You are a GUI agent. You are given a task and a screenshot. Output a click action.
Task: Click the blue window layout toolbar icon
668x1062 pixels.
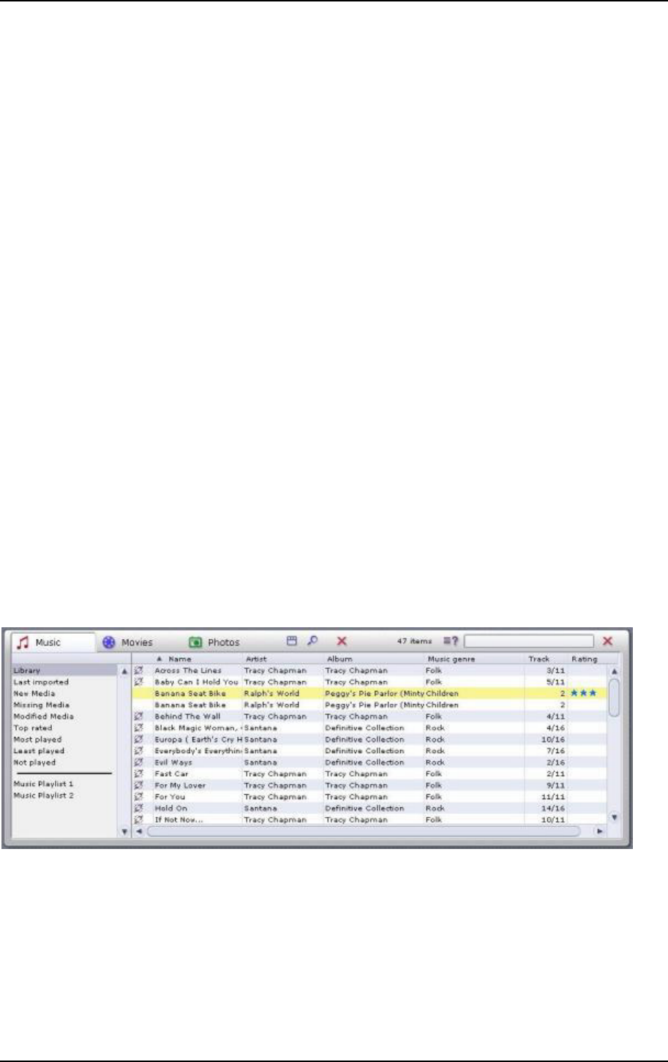(x=292, y=640)
